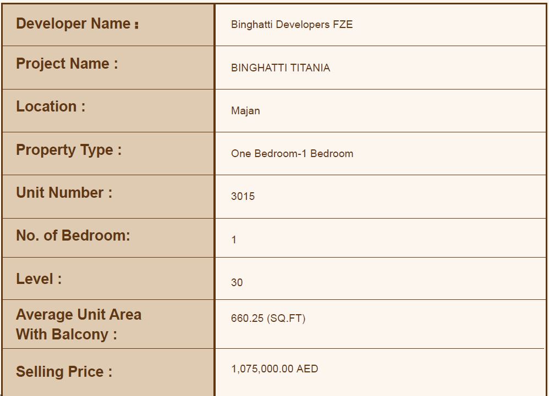Click the No. of Bedroom label

[x=73, y=236]
